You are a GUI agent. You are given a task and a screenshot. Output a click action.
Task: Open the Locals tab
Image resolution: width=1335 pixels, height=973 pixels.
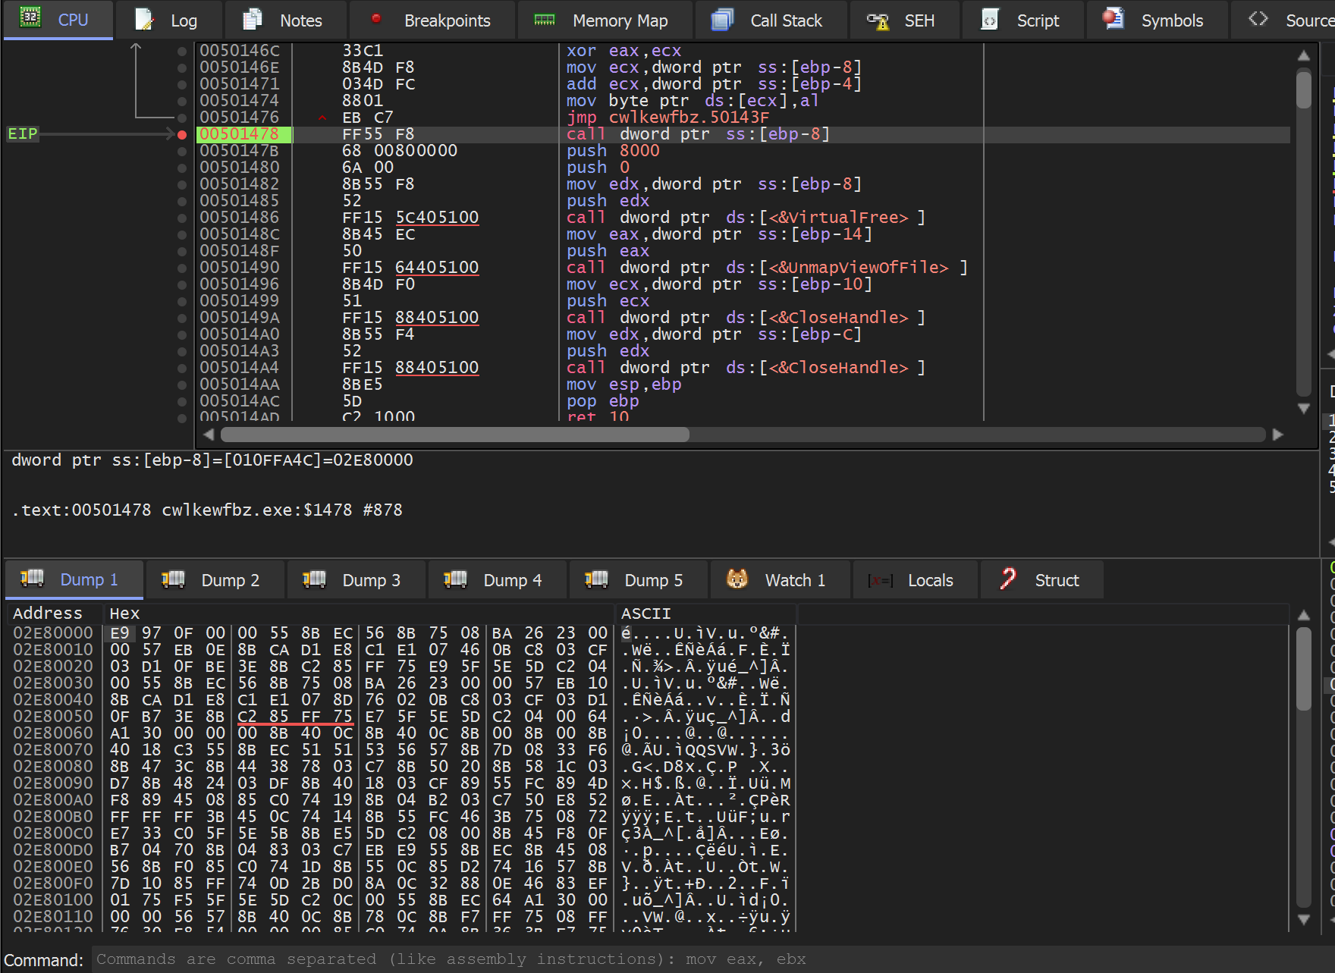[x=929, y=580]
